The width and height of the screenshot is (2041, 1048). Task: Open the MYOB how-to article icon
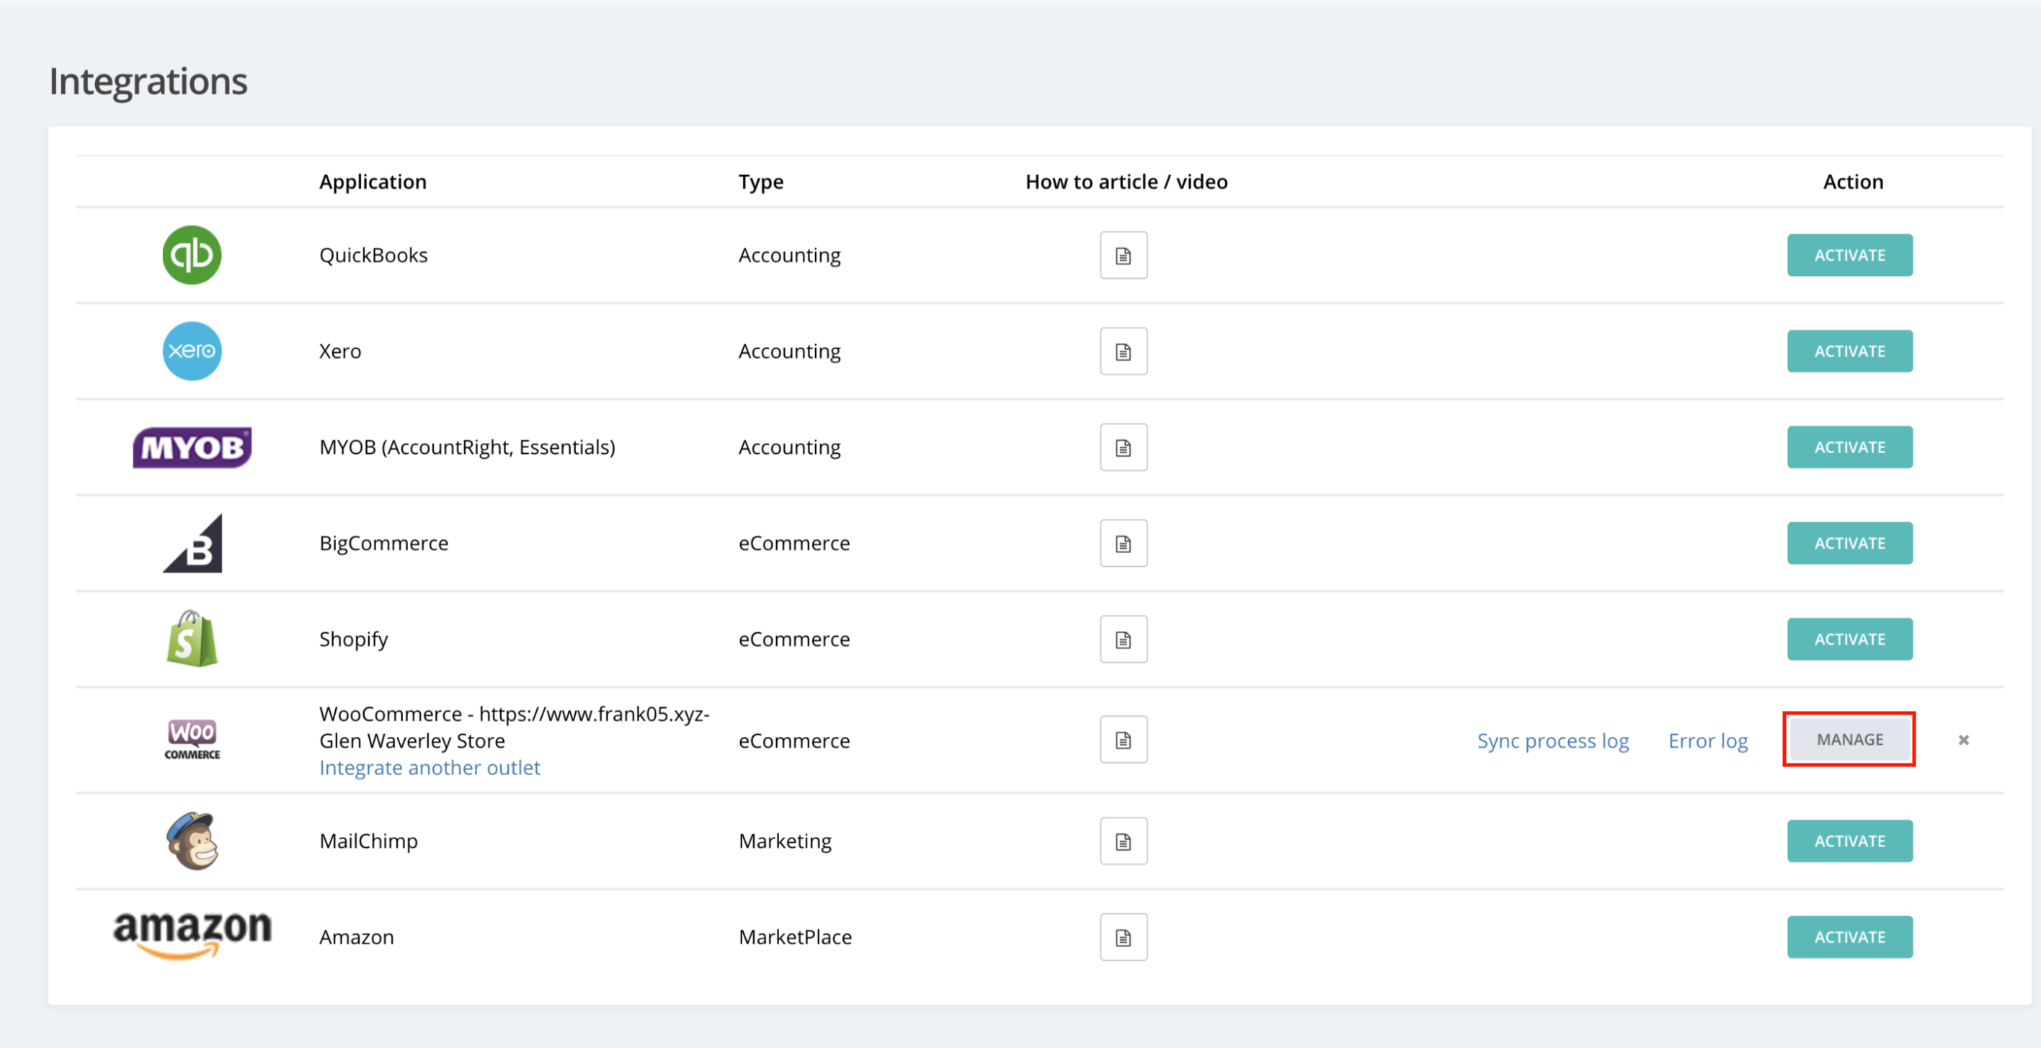(x=1124, y=447)
